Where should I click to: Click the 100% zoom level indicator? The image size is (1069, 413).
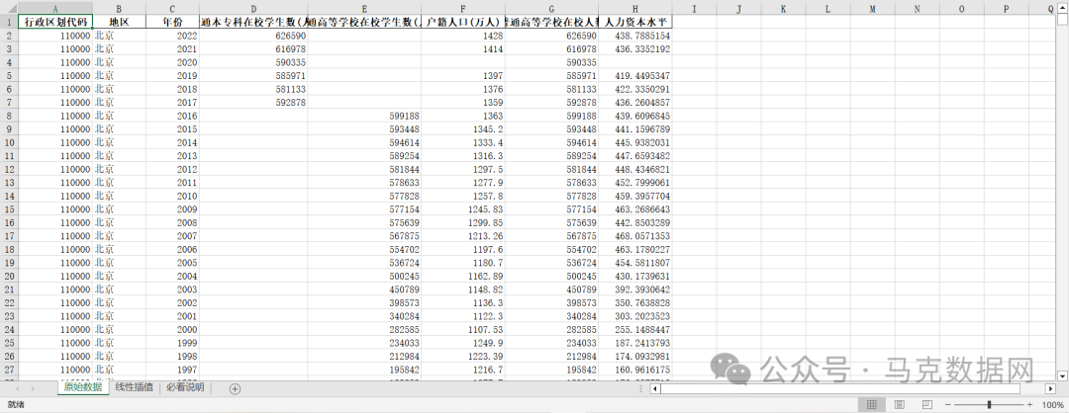1052,405
